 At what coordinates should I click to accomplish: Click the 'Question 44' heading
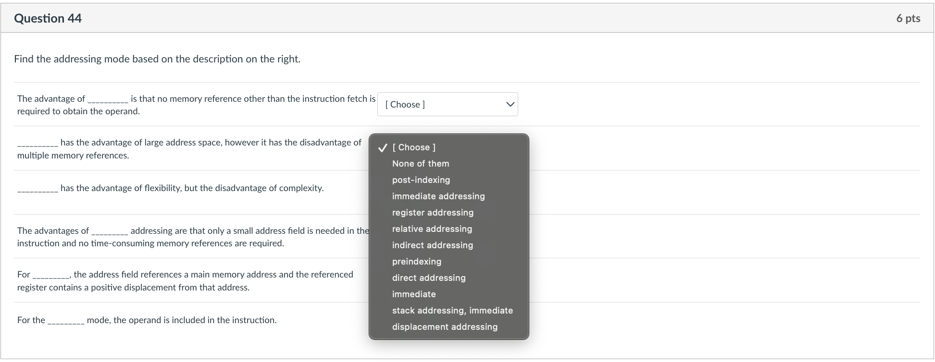pyautogui.click(x=48, y=18)
